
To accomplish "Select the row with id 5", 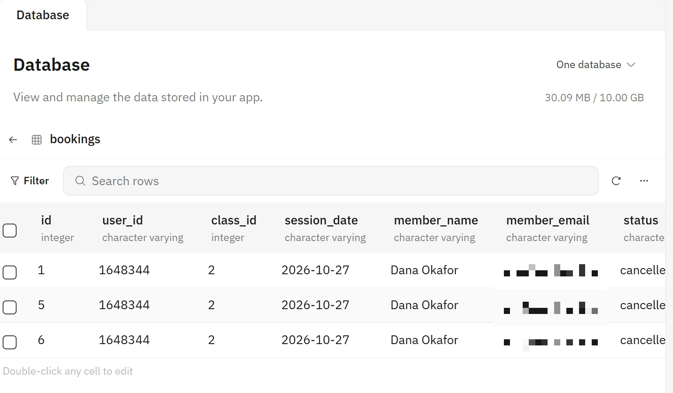I will coord(10,307).
